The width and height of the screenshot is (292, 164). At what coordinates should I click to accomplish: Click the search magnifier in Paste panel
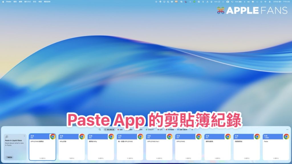click(100, 130)
